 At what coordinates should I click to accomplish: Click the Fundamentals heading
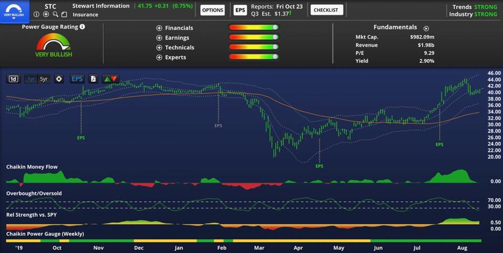395,28
